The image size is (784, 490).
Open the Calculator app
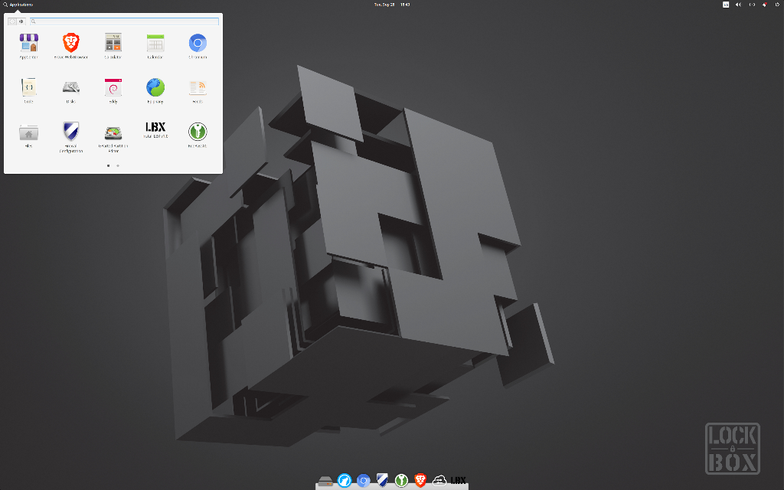point(113,43)
